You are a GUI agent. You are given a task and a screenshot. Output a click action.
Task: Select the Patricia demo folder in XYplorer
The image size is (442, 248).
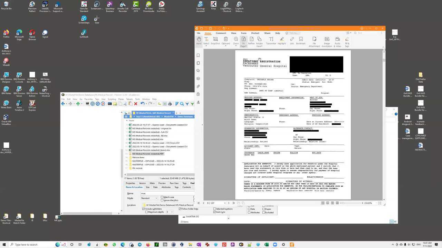[x=138, y=157]
